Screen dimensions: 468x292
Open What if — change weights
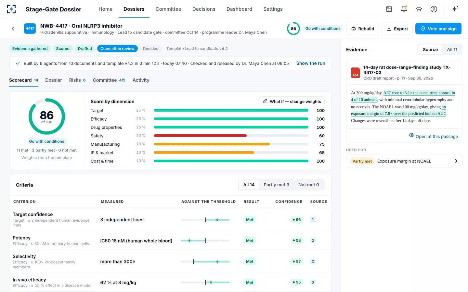292,102
